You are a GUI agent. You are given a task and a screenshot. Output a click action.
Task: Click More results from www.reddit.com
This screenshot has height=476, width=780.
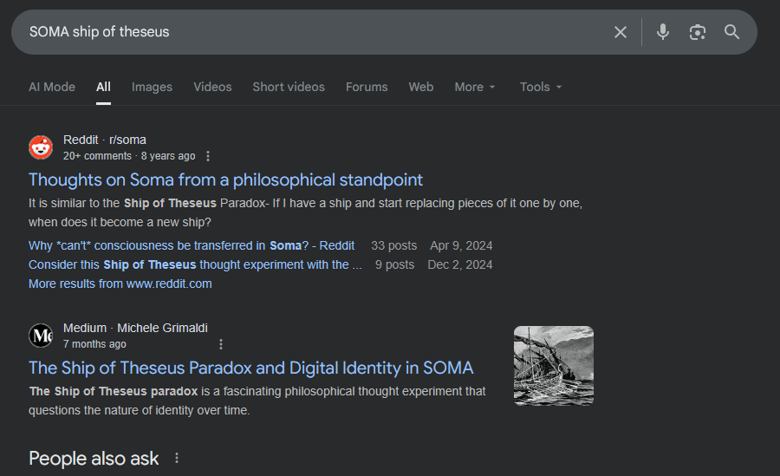coord(120,284)
